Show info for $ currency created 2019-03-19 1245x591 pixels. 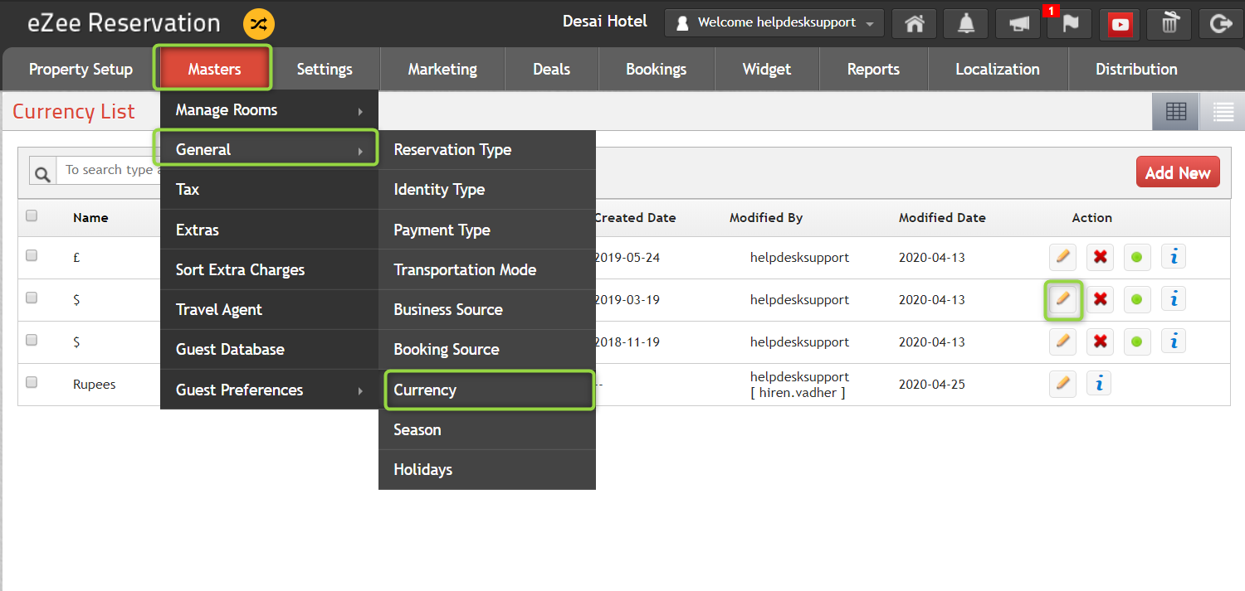click(x=1174, y=298)
